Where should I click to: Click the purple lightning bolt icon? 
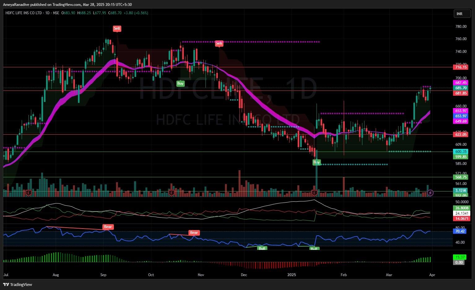pyautogui.click(x=430, y=193)
